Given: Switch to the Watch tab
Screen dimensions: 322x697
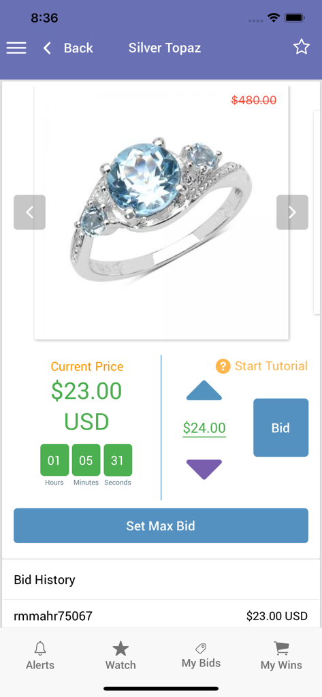Looking at the screenshot, I should click(120, 656).
